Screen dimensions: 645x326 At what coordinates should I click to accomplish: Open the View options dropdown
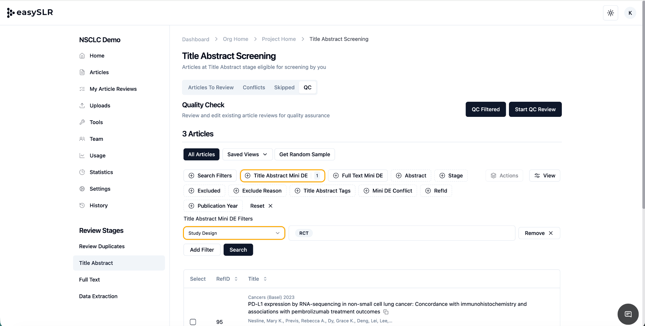tap(545, 175)
